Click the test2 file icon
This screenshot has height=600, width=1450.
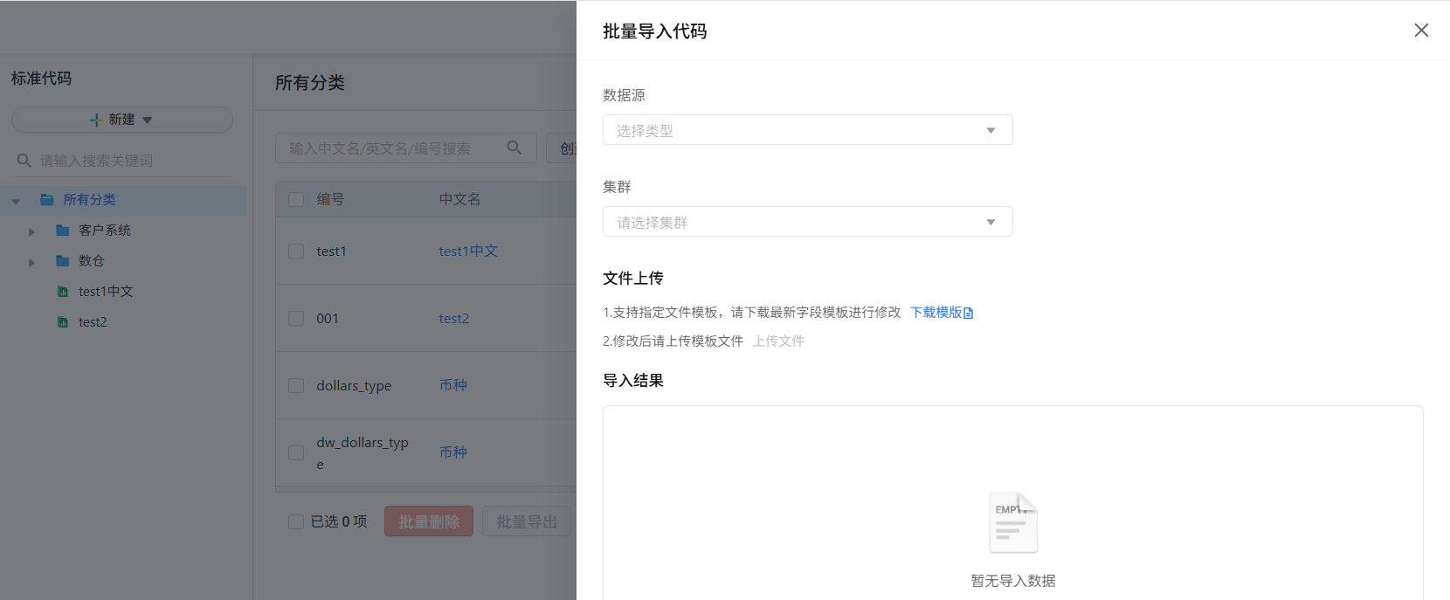pyautogui.click(x=63, y=322)
